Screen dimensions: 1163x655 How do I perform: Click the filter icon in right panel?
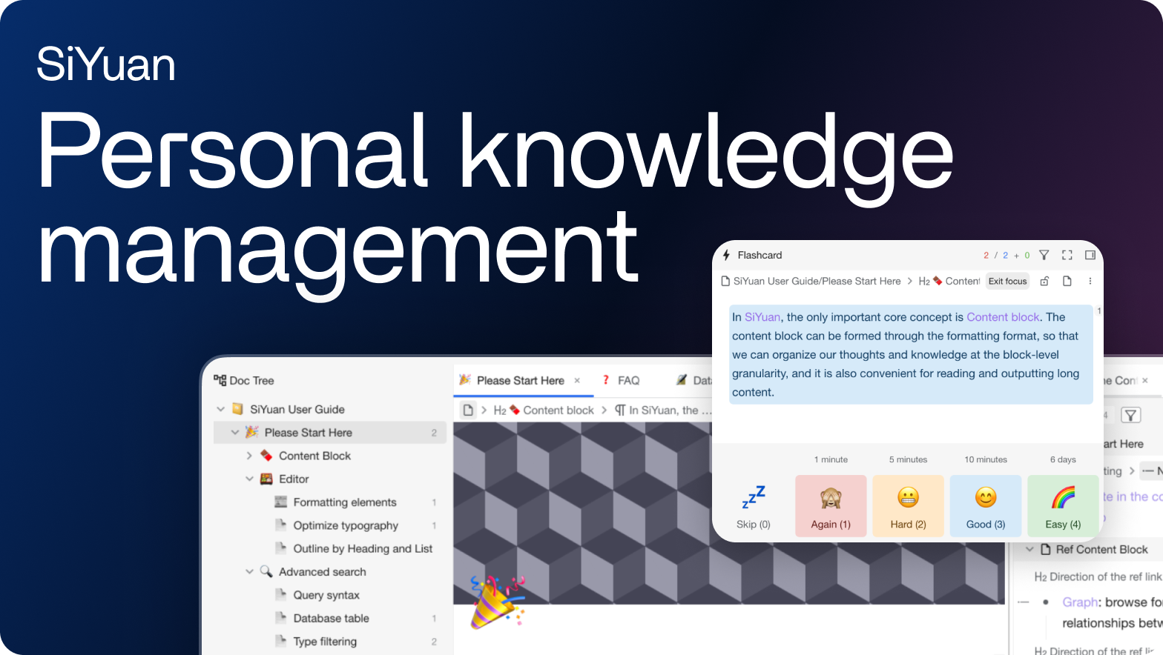1130,415
